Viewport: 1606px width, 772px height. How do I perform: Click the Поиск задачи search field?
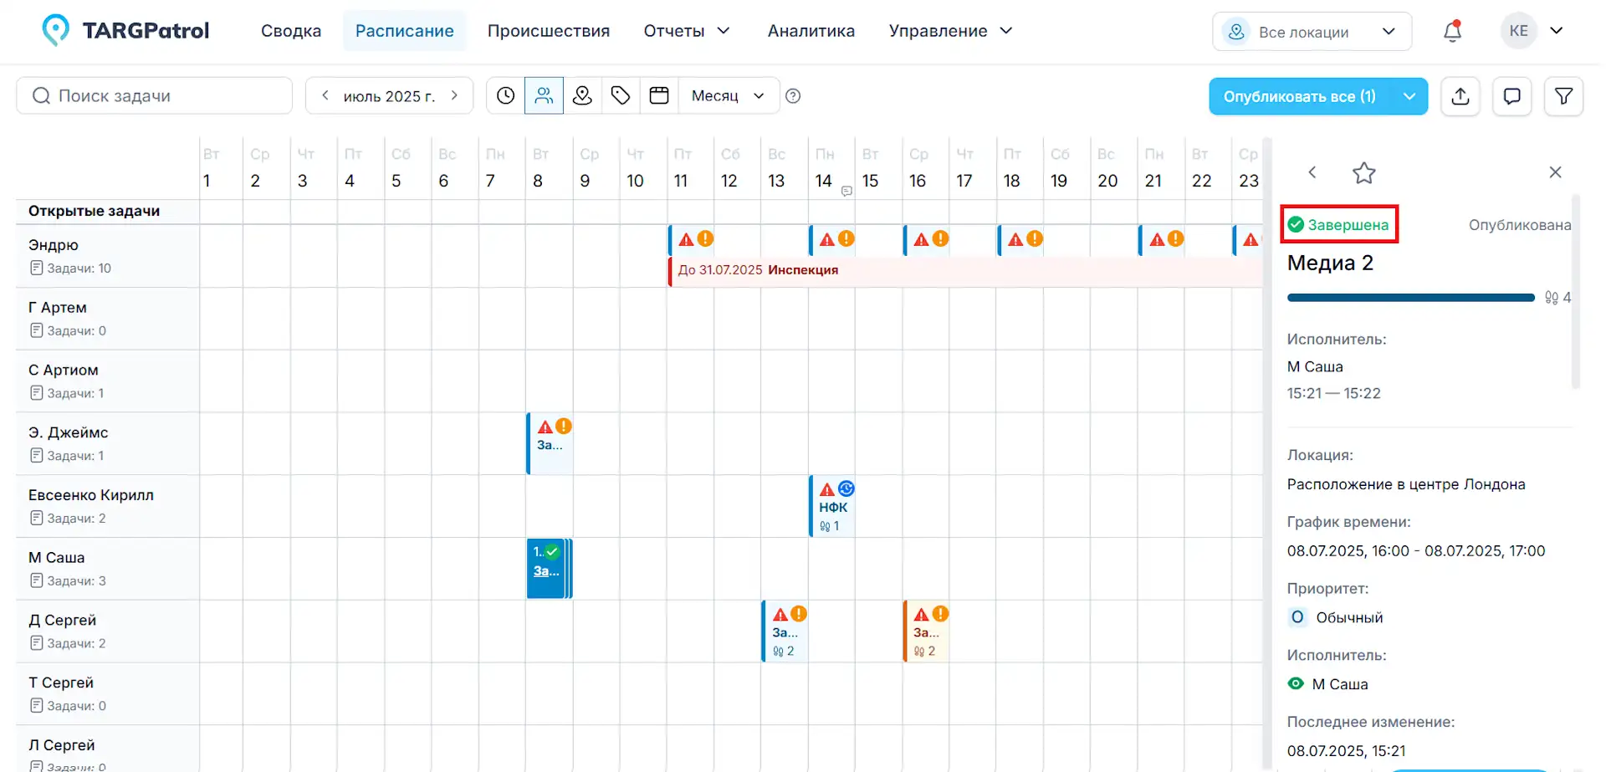pyautogui.click(x=154, y=95)
